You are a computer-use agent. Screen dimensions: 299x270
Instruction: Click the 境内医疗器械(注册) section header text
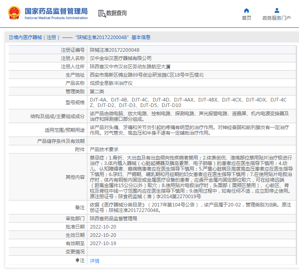36,37
